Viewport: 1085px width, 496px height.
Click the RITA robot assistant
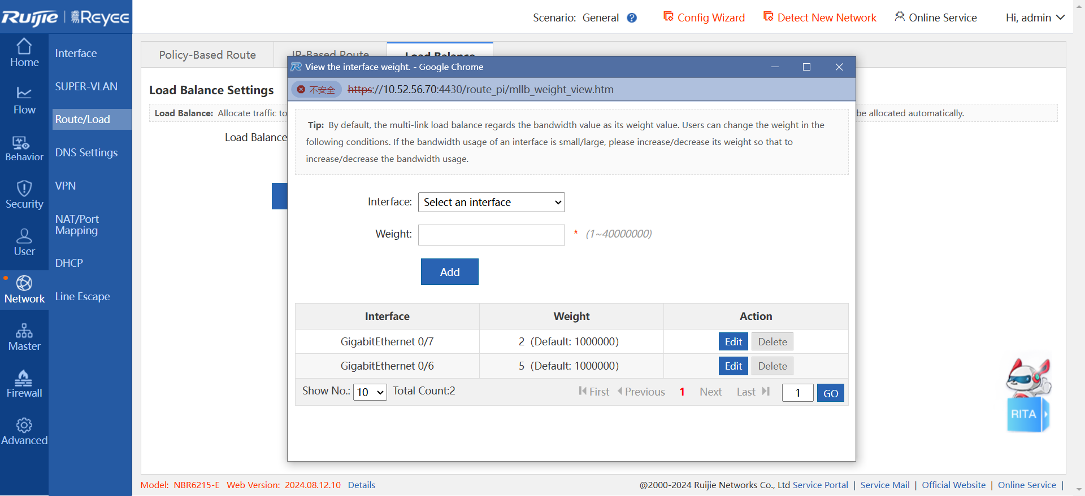click(1028, 395)
